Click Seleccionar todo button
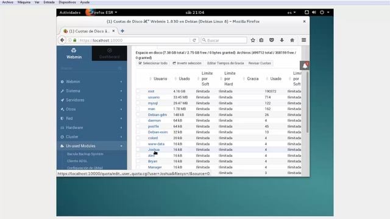This screenshot has height=219, width=390. pos(153,63)
